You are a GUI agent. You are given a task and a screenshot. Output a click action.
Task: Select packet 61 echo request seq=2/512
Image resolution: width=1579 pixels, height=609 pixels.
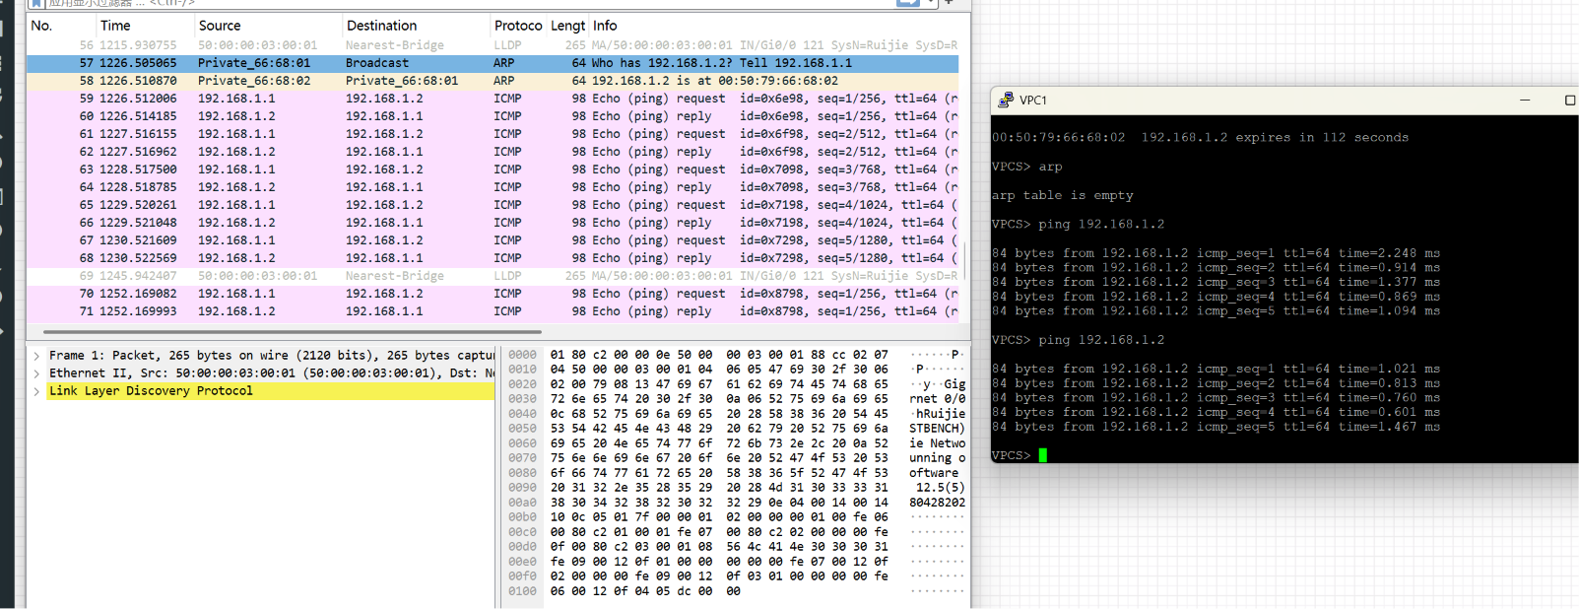tap(493, 134)
